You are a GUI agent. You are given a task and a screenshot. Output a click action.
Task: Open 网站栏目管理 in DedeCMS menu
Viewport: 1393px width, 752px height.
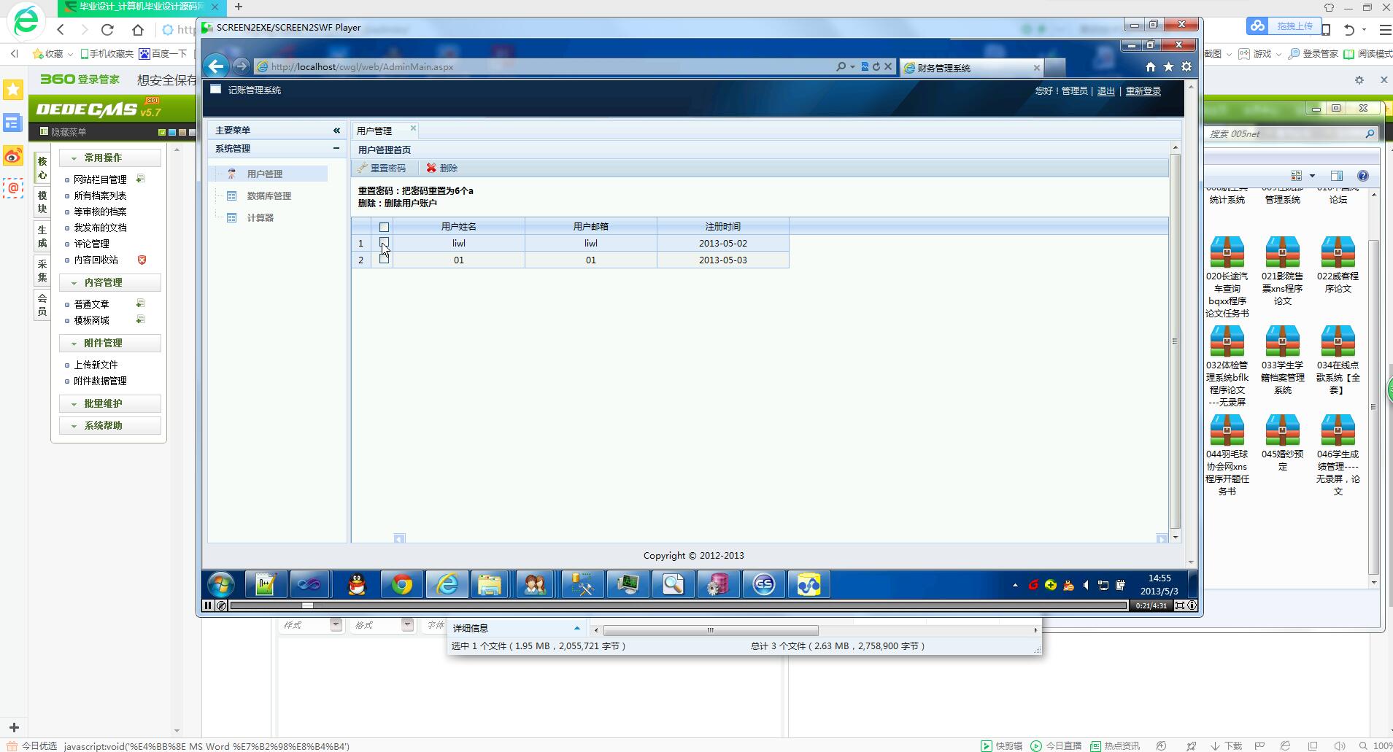tap(100, 179)
